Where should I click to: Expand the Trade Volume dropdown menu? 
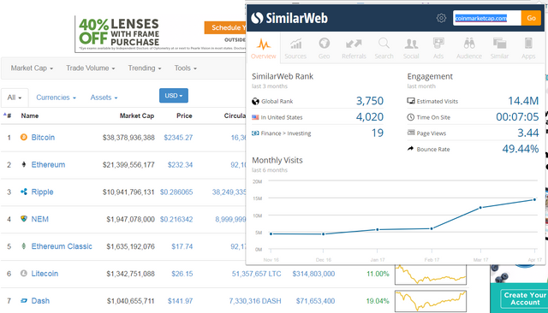91,68
